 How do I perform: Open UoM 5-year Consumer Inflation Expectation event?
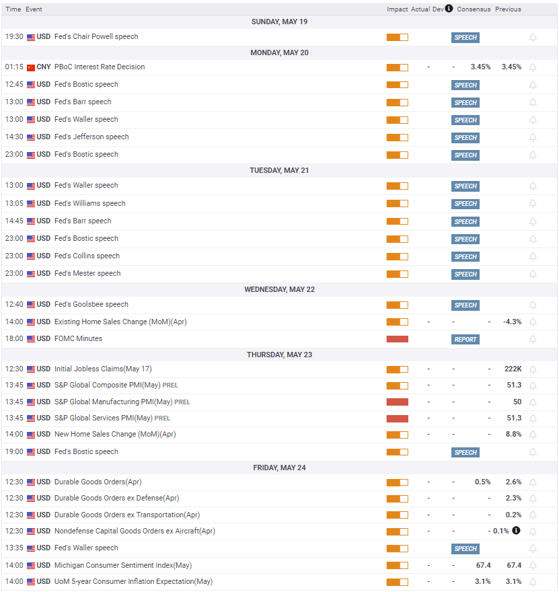134,581
